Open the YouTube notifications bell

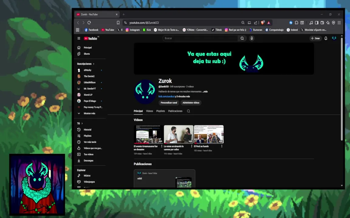click(326, 38)
